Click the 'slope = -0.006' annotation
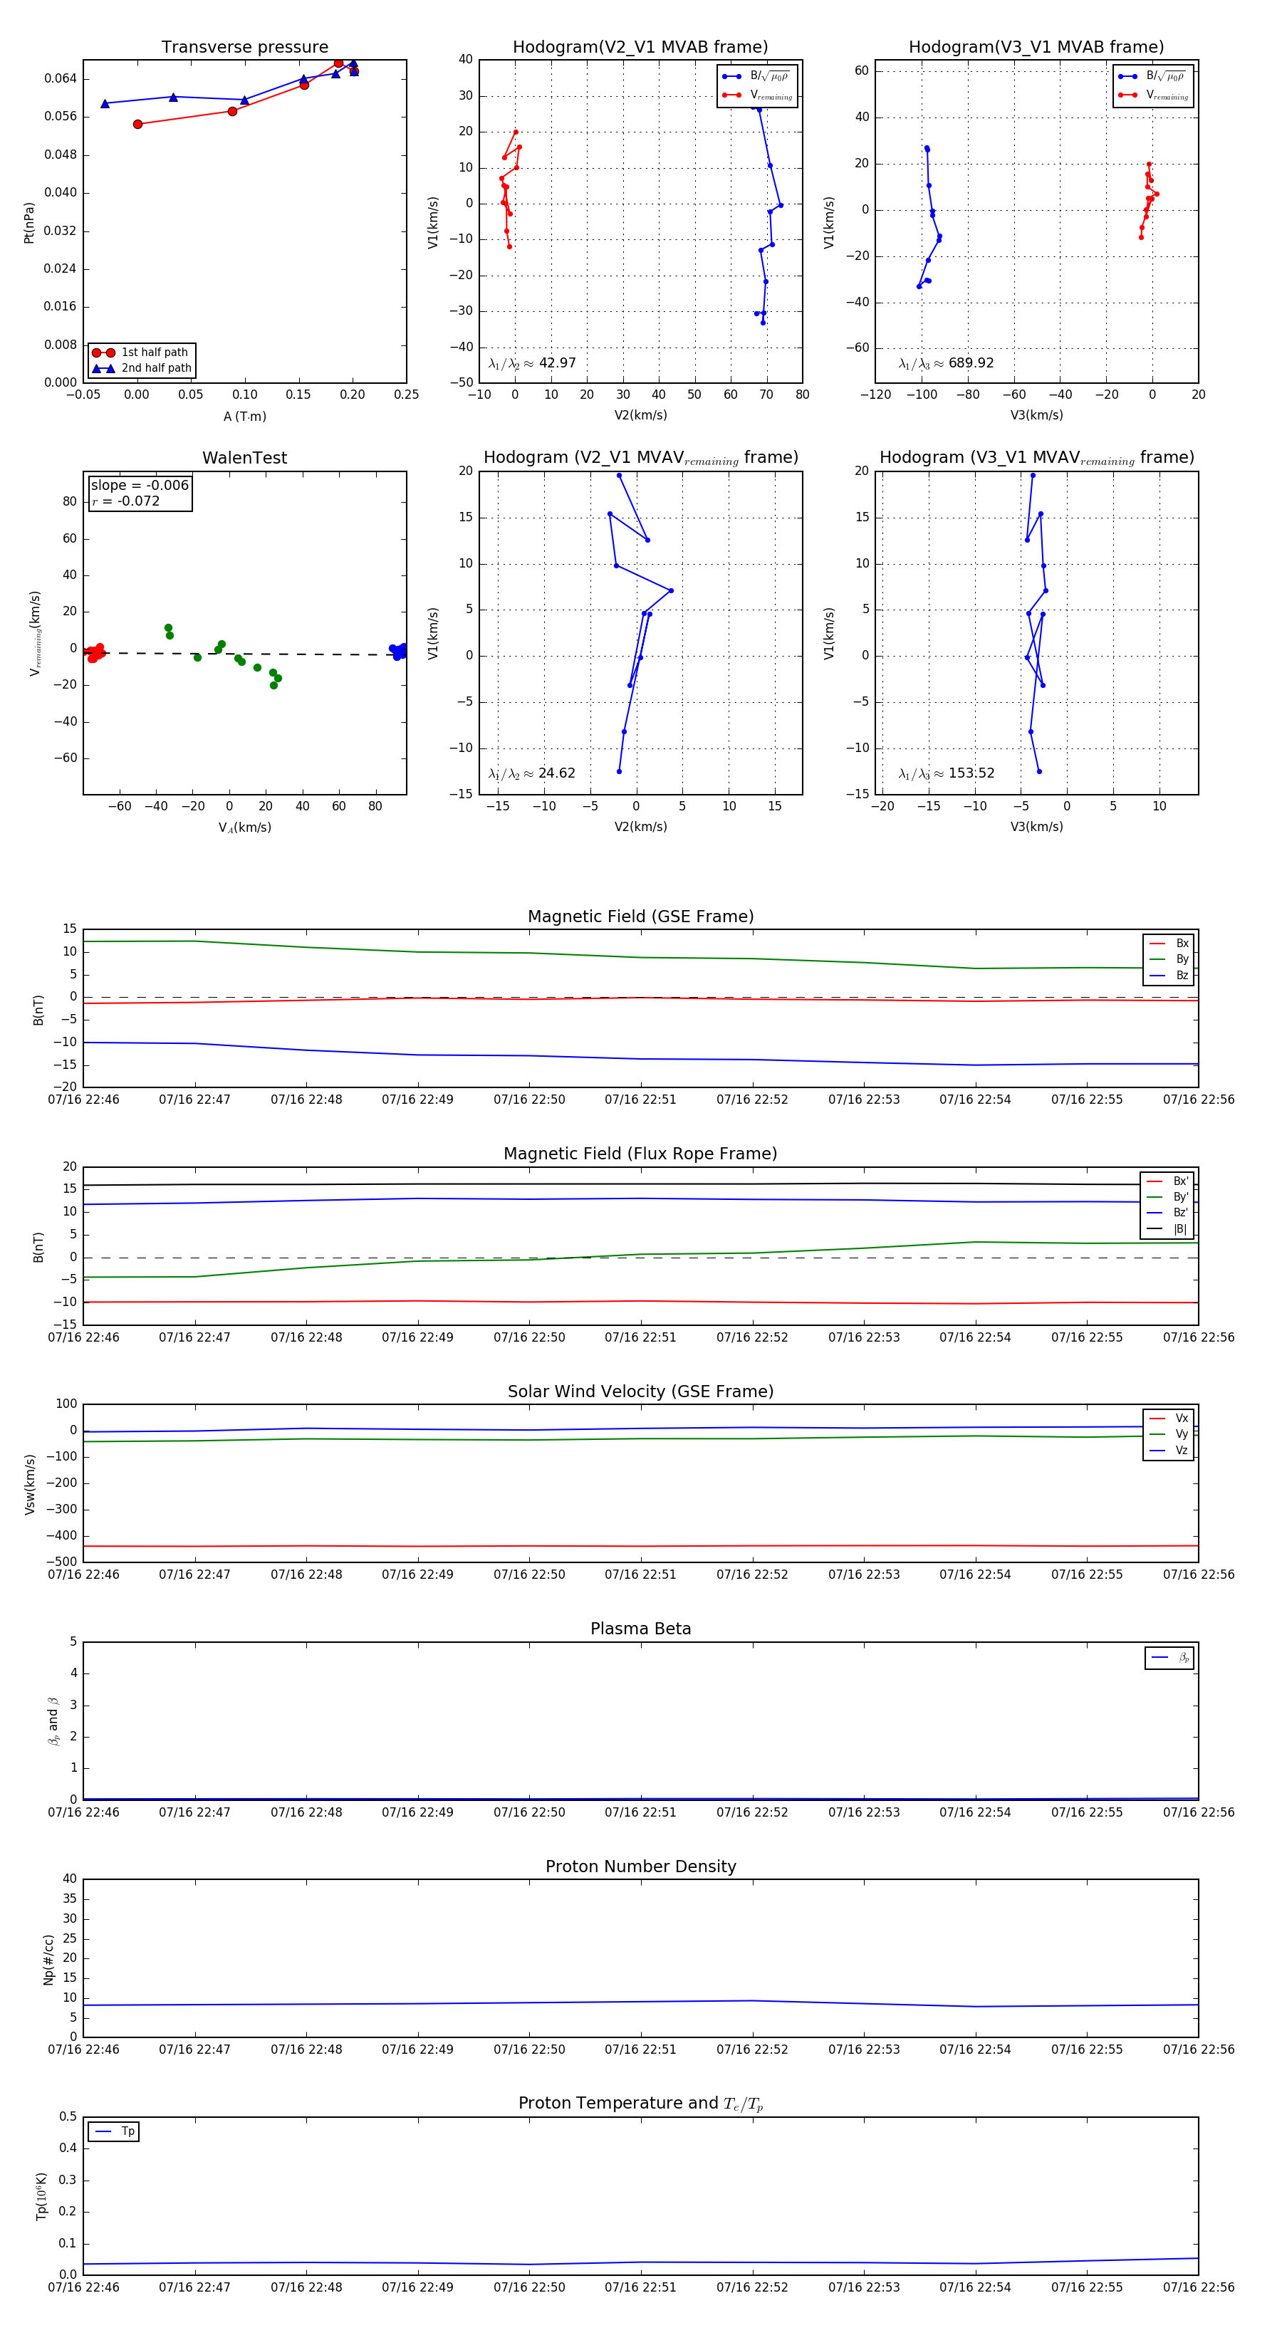The width and height of the screenshot is (1282, 2350). [x=140, y=486]
